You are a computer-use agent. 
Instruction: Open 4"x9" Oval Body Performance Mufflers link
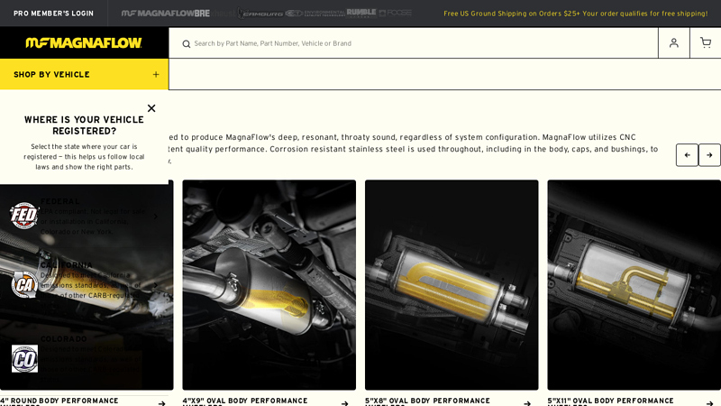pyautogui.click(x=245, y=401)
